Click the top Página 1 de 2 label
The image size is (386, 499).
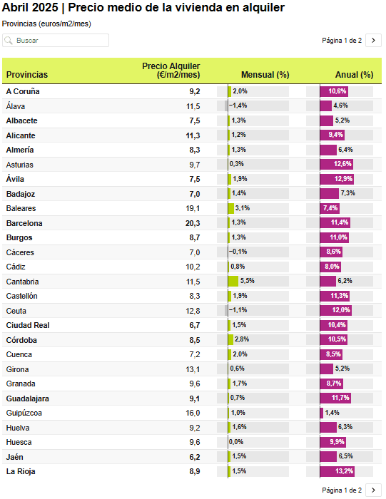coord(342,41)
